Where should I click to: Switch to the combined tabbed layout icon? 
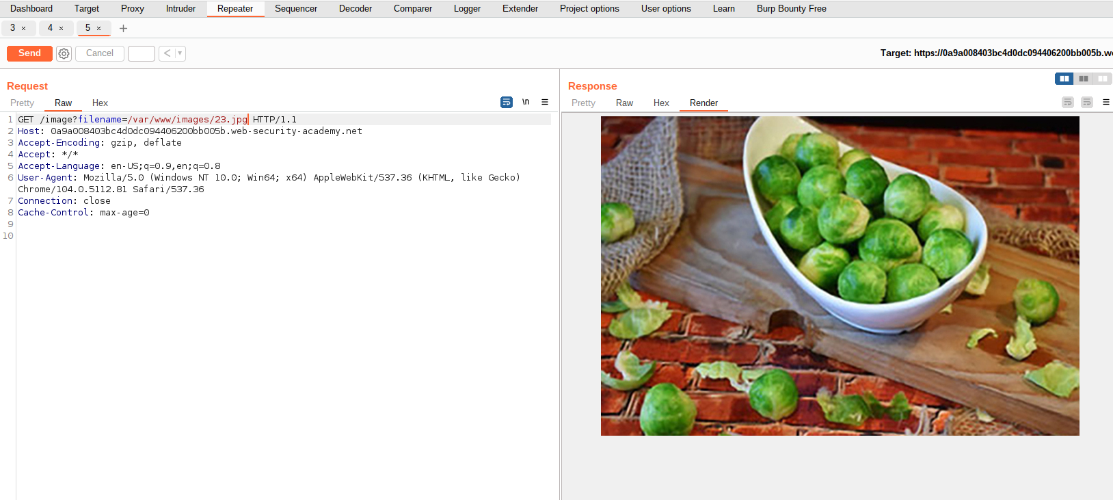tap(1102, 79)
